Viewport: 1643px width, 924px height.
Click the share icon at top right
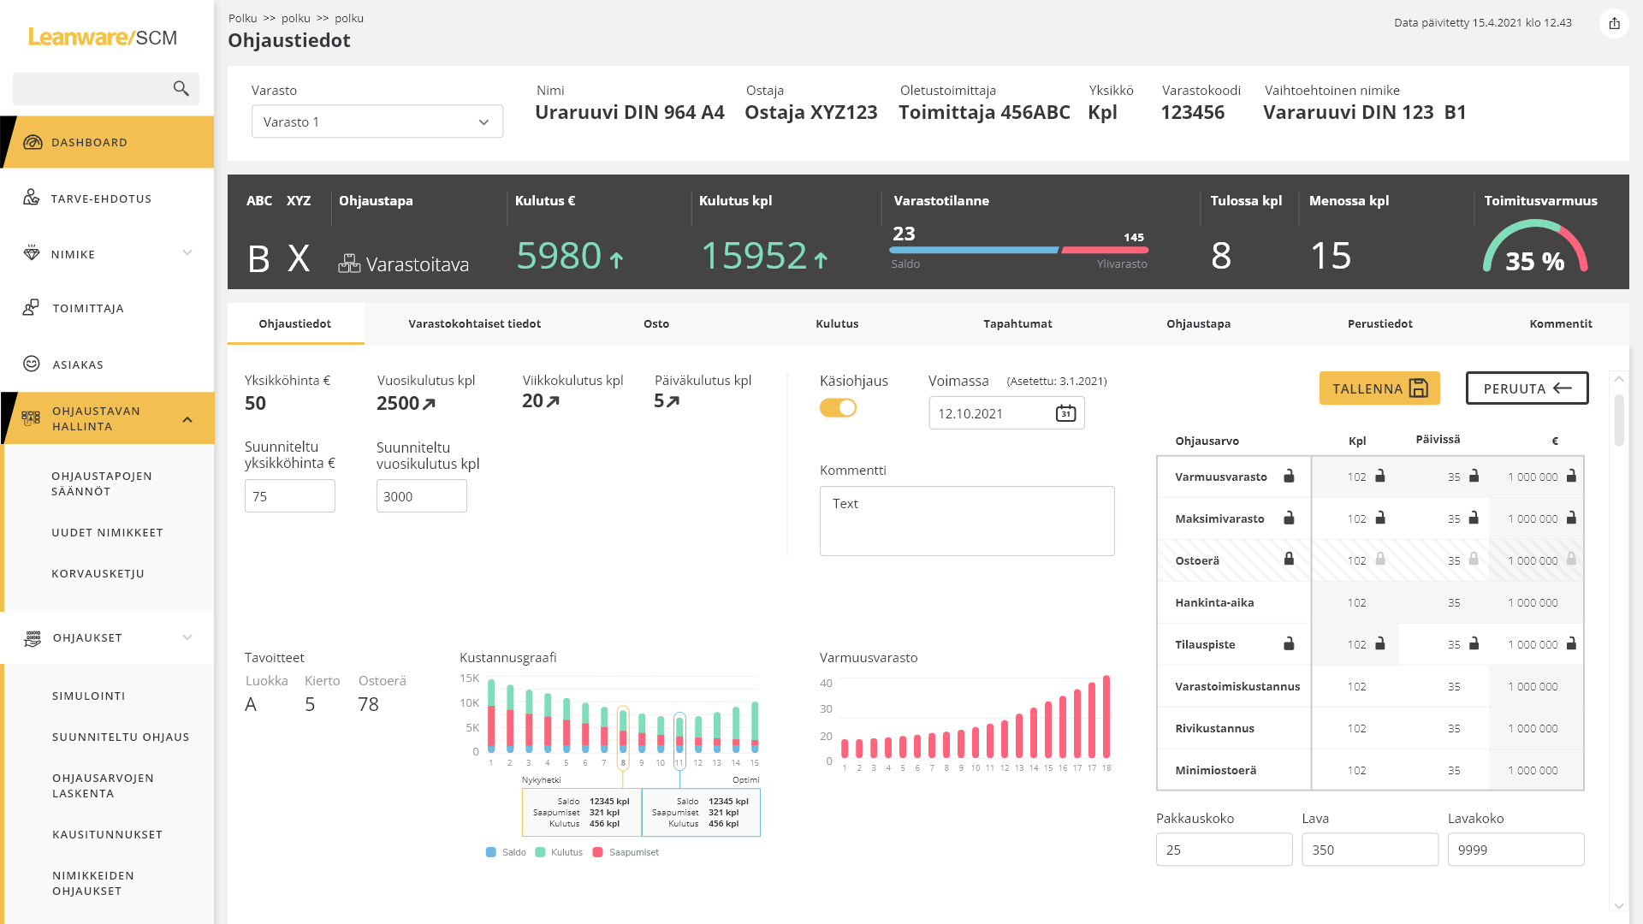coord(1614,23)
